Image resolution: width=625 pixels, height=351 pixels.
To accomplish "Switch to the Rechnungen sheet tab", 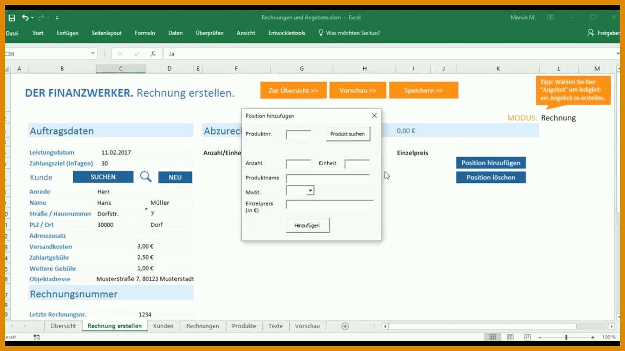I will 203,326.
